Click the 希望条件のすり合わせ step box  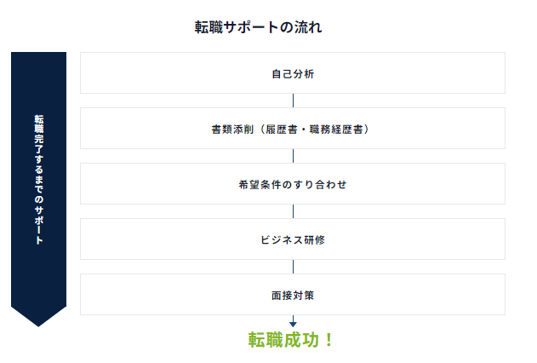293,184
